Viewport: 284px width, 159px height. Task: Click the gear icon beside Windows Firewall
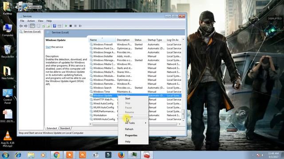tap(91, 44)
